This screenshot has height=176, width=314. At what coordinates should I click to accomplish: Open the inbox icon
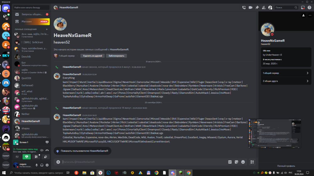[303, 8]
